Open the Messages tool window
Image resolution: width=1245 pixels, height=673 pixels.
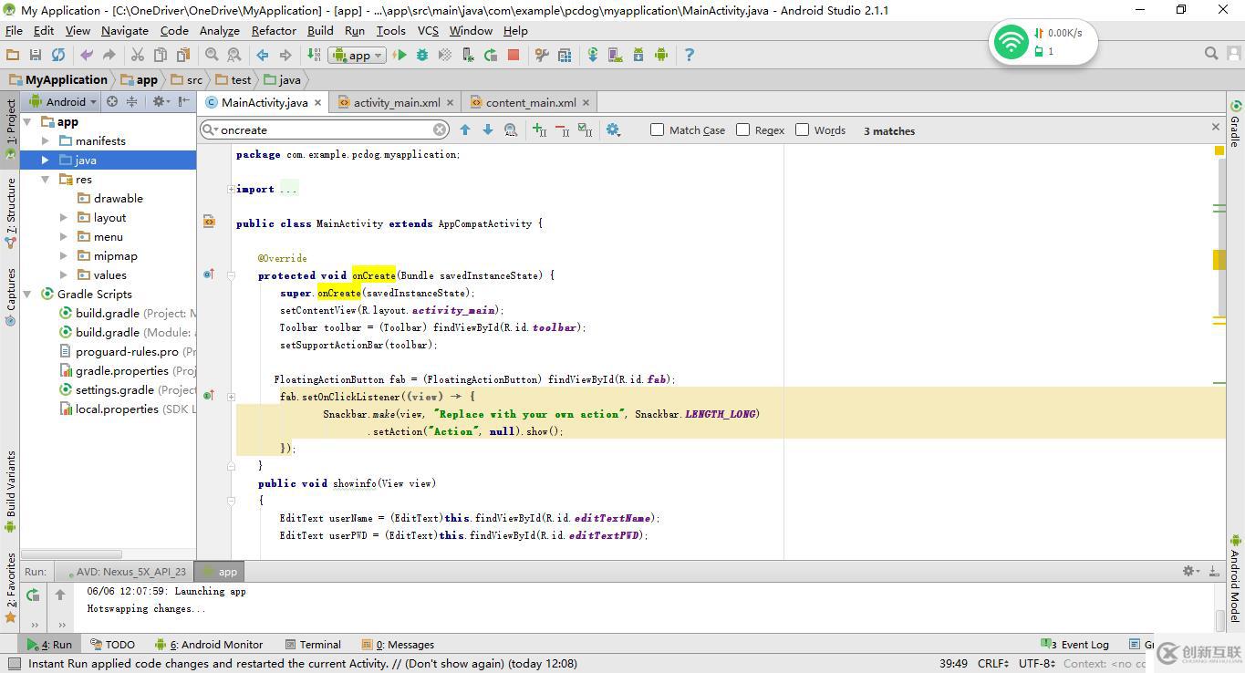click(398, 644)
